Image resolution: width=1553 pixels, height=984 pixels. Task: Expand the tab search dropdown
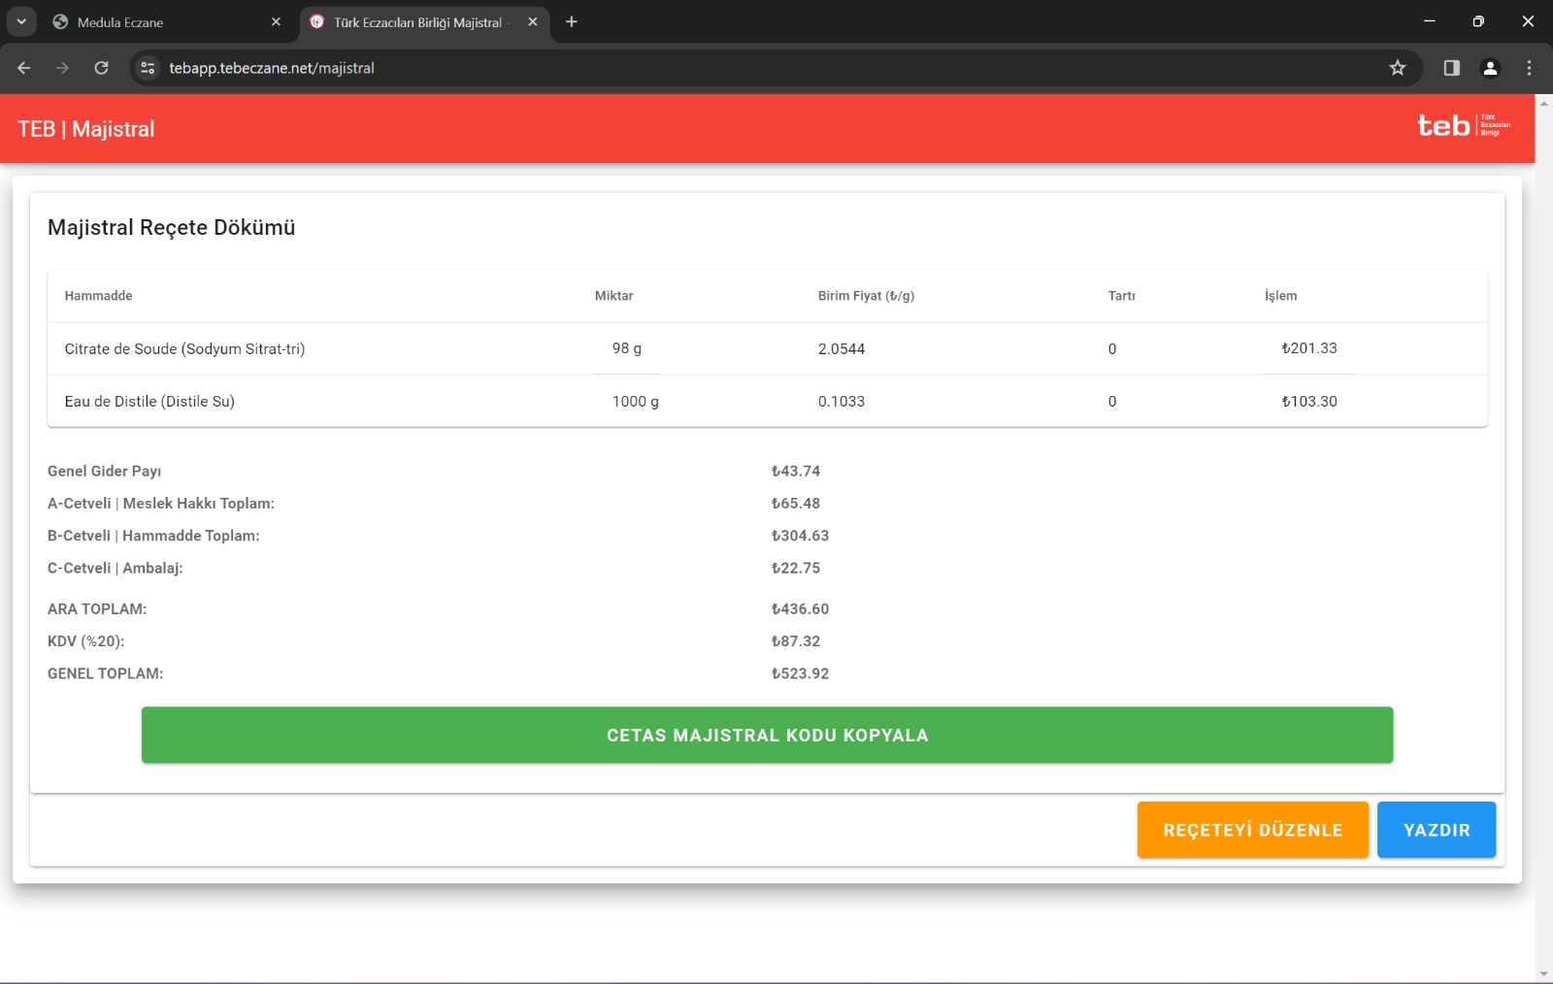coord(21,21)
